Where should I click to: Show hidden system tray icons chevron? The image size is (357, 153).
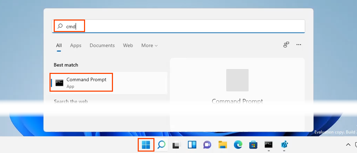pos(348,145)
